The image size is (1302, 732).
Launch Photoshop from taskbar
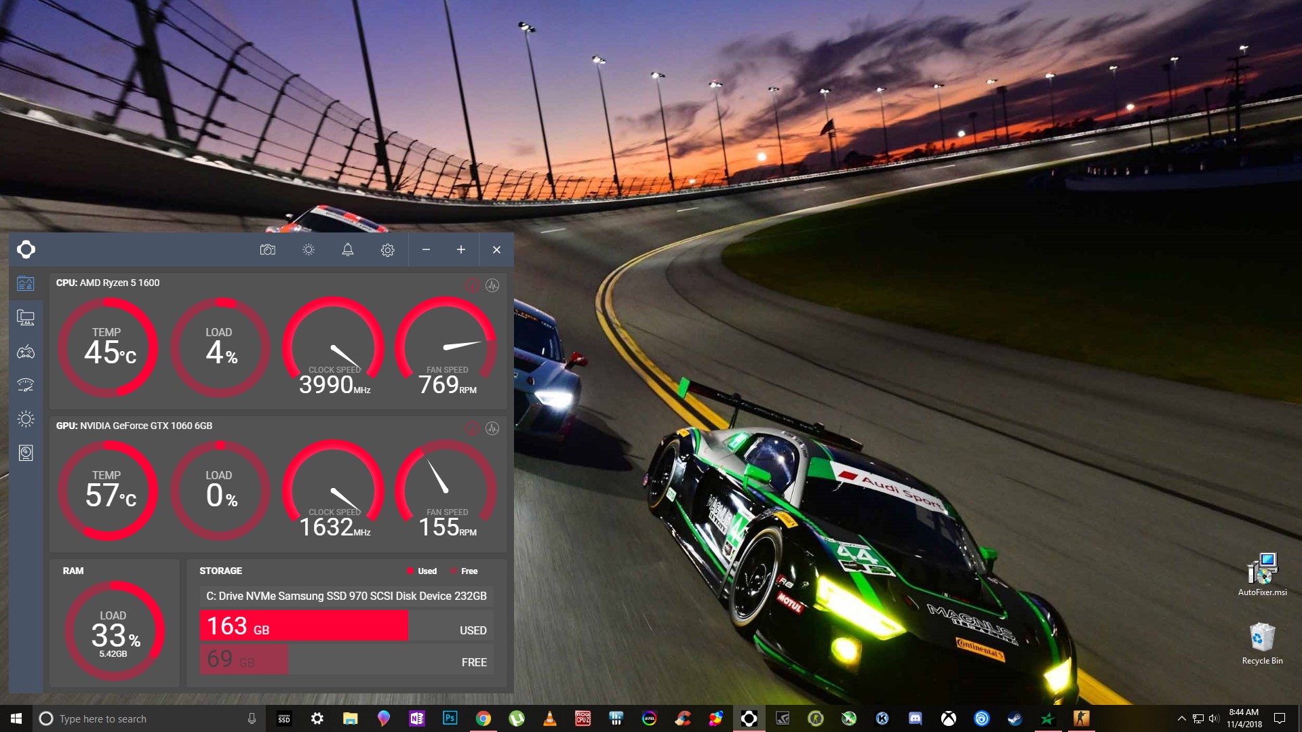point(450,718)
